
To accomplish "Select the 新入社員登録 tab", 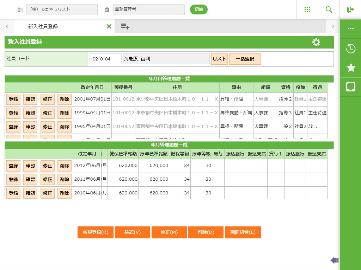I will coord(43,26).
